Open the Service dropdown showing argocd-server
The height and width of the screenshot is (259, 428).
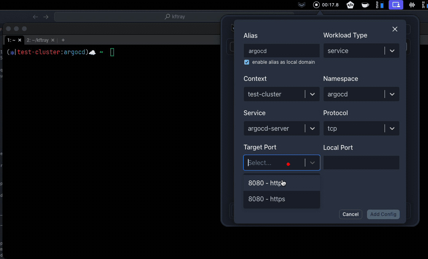(281, 129)
